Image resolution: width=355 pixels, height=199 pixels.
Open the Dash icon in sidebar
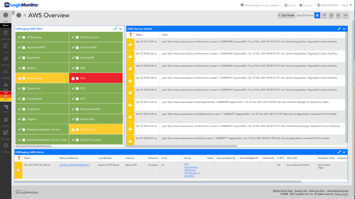6,15
